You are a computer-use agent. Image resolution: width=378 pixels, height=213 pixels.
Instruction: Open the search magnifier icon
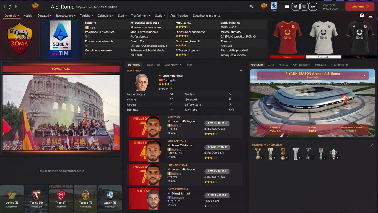[252, 6]
